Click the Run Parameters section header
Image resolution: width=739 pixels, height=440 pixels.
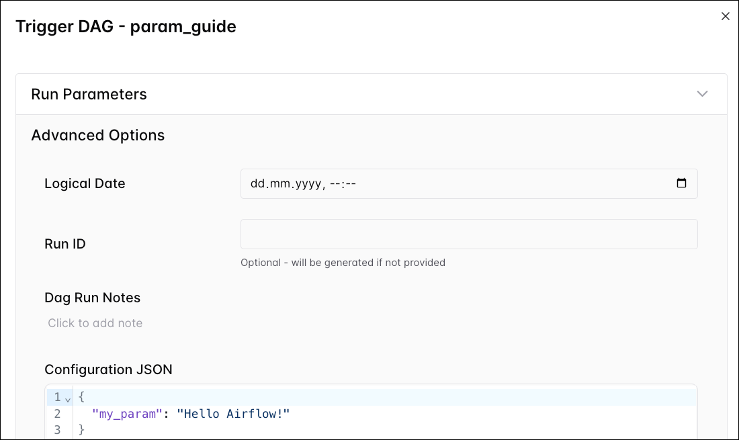[x=89, y=94]
